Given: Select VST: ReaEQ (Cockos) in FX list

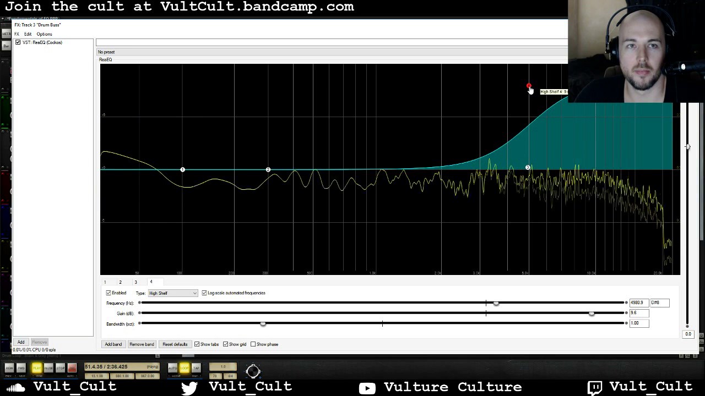Looking at the screenshot, I should point(42,42).
